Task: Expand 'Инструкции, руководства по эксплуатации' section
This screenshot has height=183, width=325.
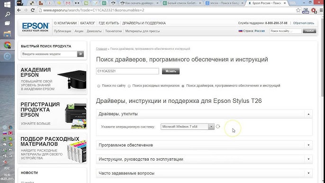Action: [204, 159]
